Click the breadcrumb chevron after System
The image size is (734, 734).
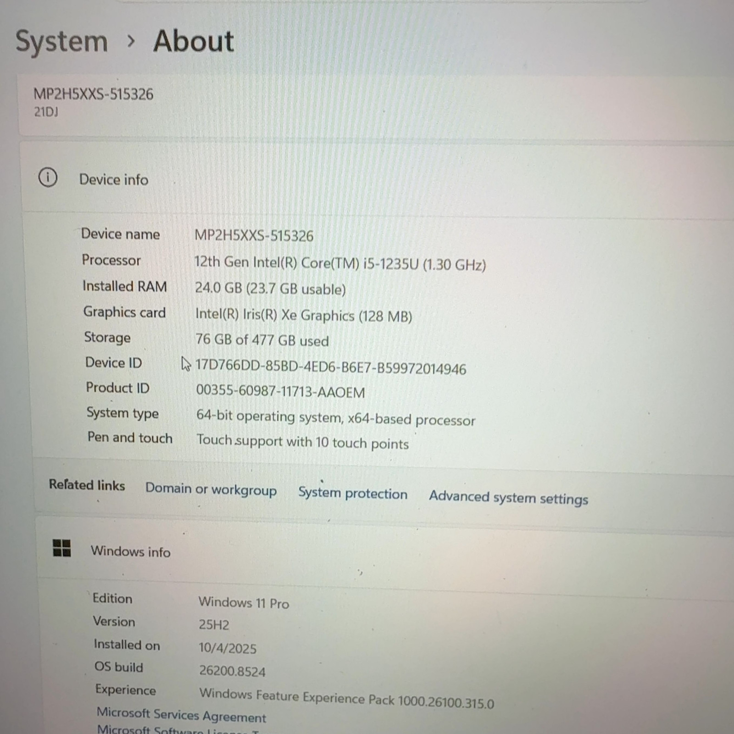coord(131,41)
